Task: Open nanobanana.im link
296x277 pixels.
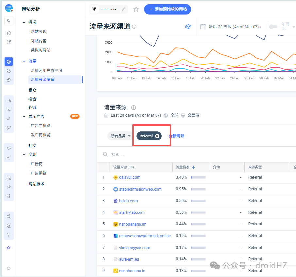Action: click(x=133, y=224)
